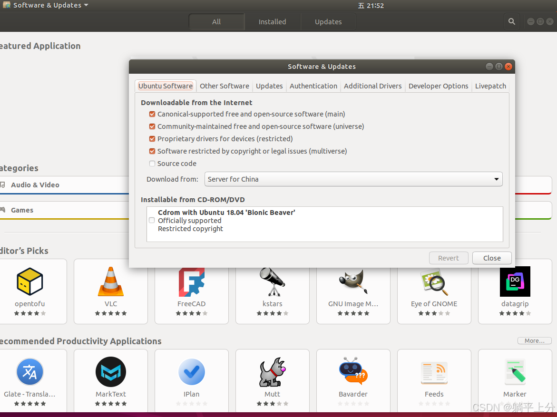Click the Revert button
Screen dimensions: 557x417
pos(448,258)
